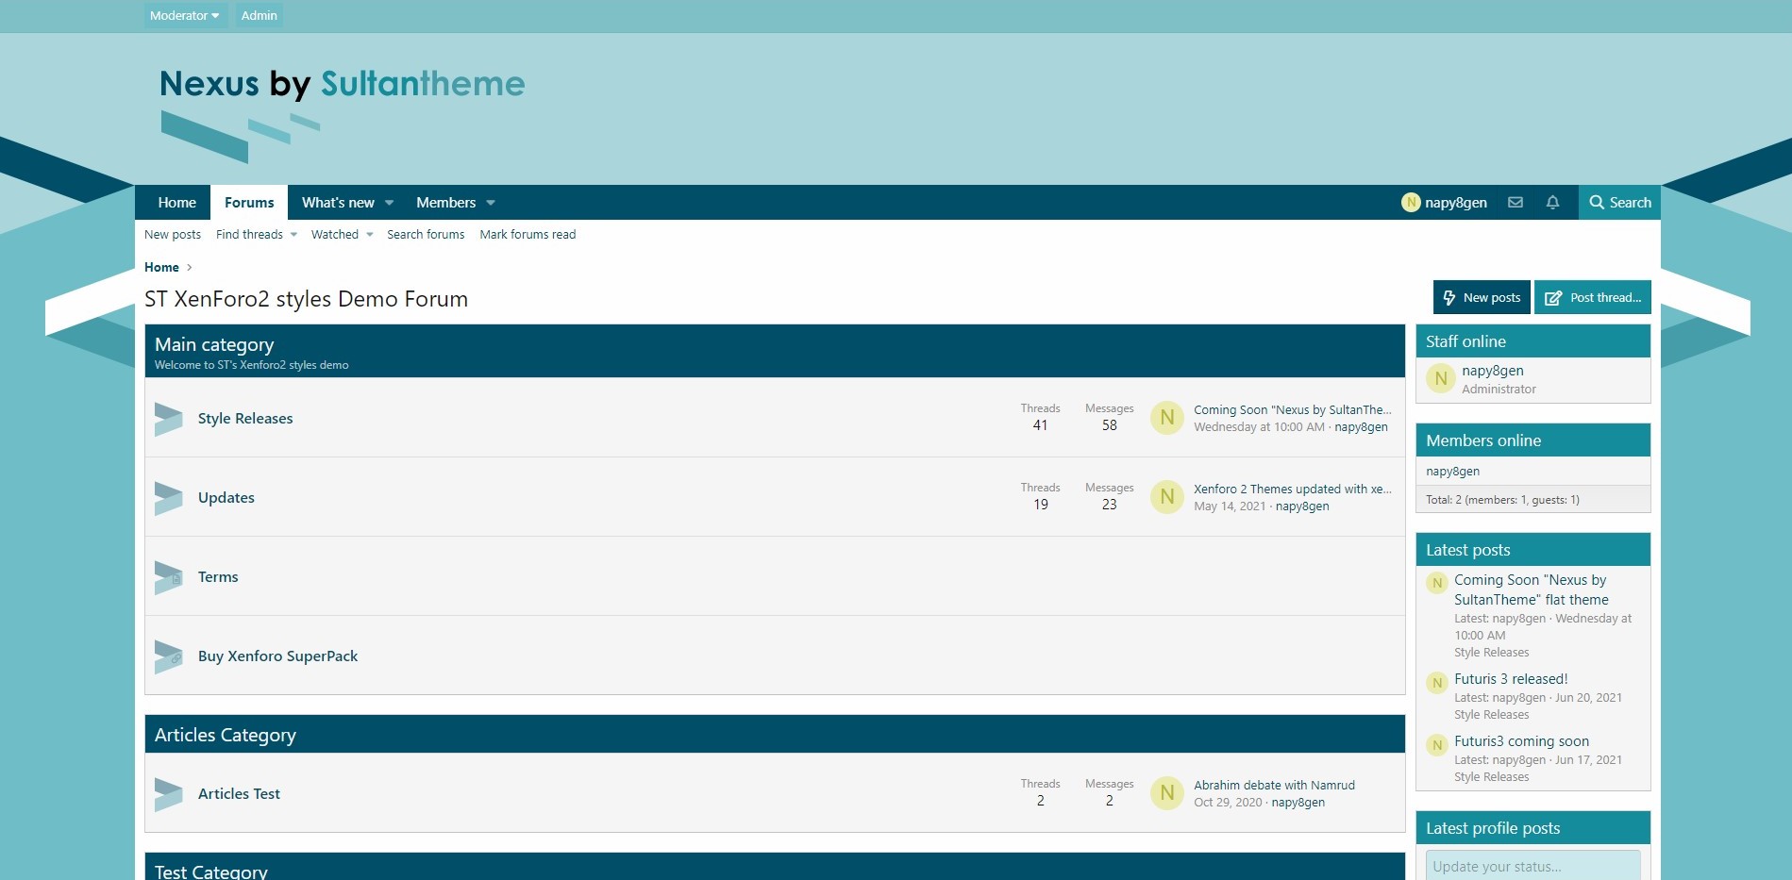The image size is (1792, 880).
Task: Open Members online heading link
Action: click(x=1483, y=440)
